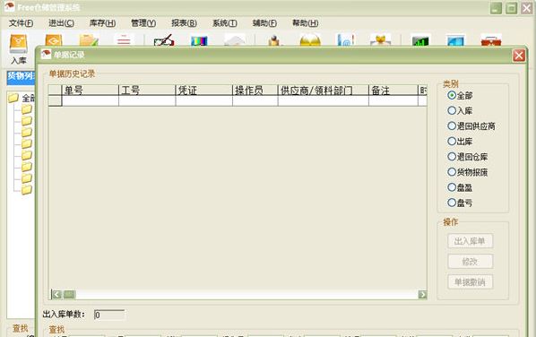
Task: Click the 工号 column header
Action: tap(147, 91)
